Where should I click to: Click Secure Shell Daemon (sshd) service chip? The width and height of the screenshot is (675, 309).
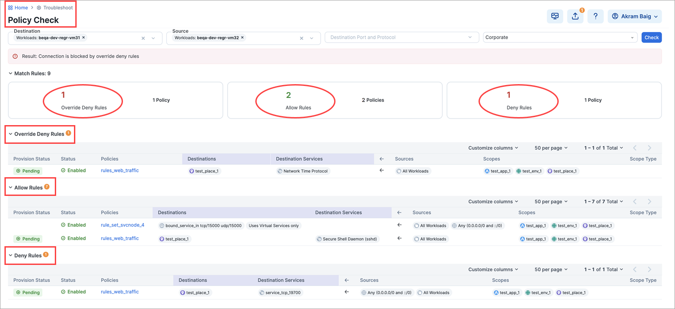(348, 239)
